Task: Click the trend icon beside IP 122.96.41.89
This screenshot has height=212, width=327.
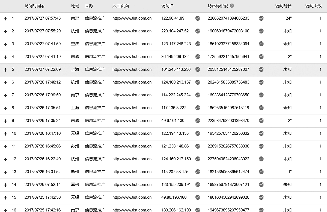Action: (x=198, y=18)
